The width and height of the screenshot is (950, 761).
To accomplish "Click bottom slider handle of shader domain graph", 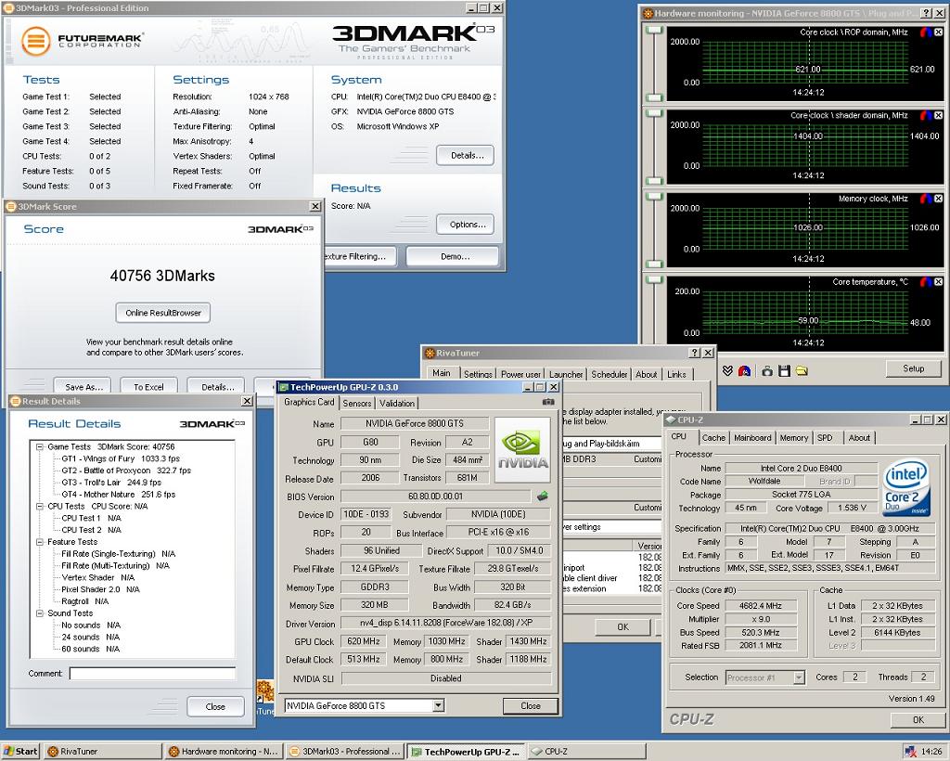I will coord(654,181).
